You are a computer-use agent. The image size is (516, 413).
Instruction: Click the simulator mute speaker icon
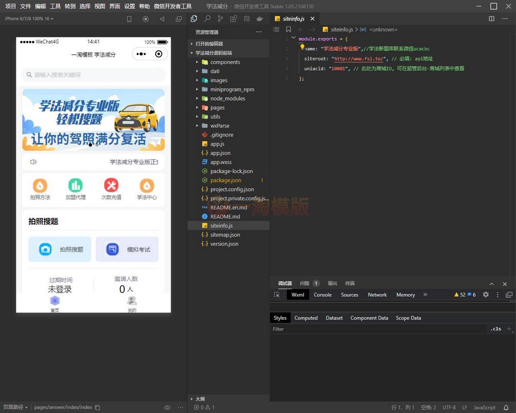(162, 19)
